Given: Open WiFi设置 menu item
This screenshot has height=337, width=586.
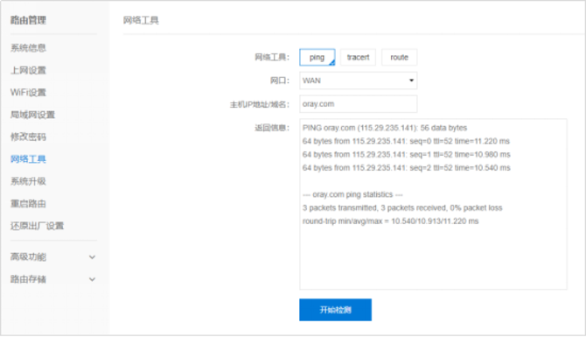Looking at the screenshot, I should pos(28,93).
